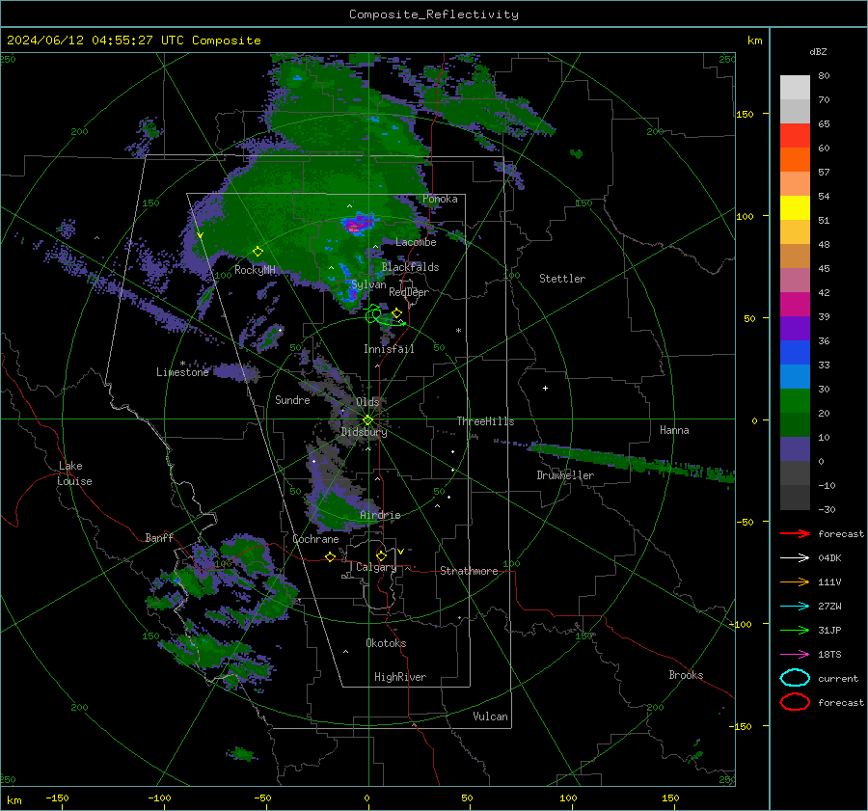Click the yellow diamond marker at radar center
The width and height of the screenshot is (868, 811).
[x=368, y=420]
